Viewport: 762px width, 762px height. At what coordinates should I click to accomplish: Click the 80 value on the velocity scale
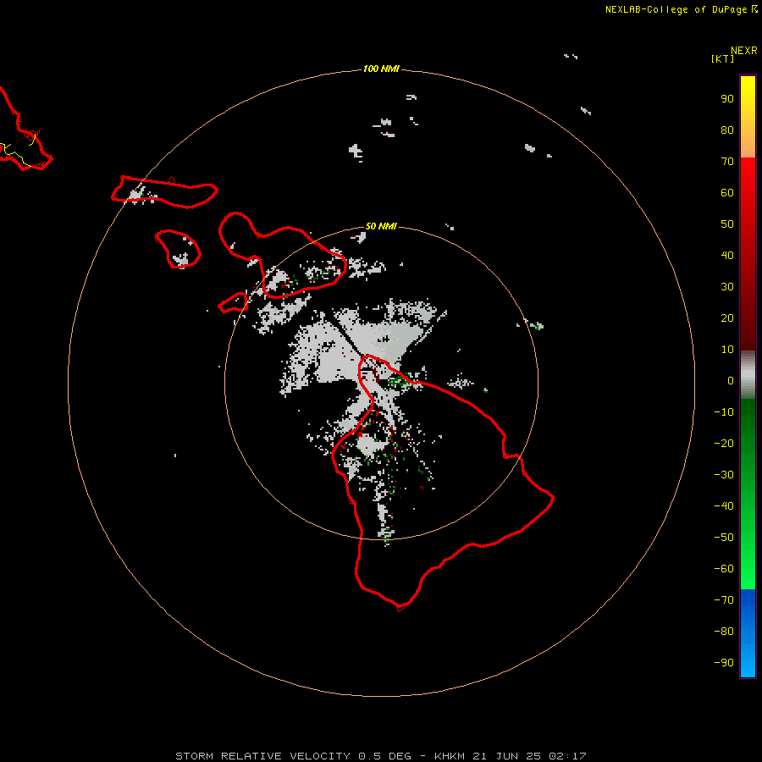727,130
